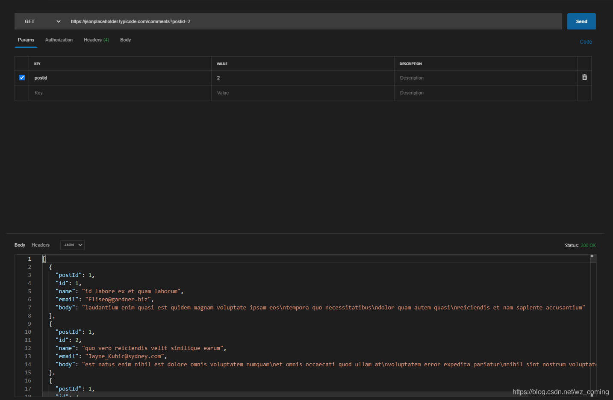613x400 pixels.
Task: Delete the postId parameter row with trash icon
Action: coord(584,77)
